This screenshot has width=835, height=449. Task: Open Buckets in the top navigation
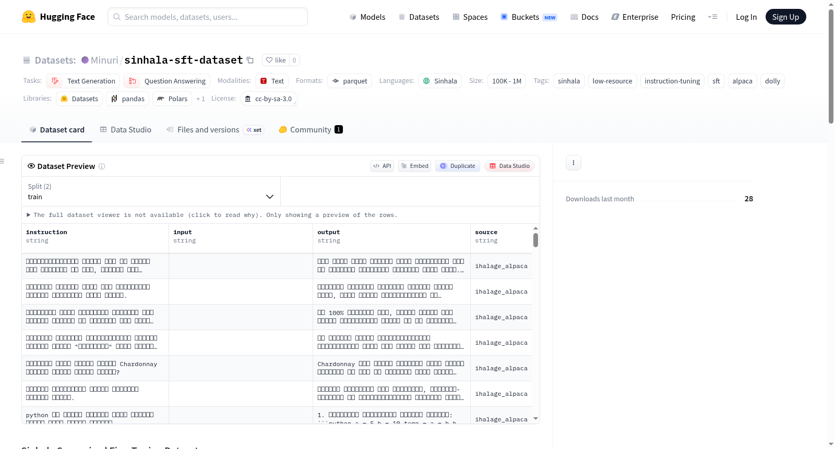point(529,17)
